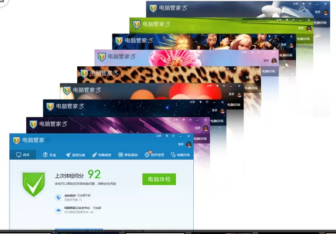Viewport: 336px width, 234px height.
Task: Click the shield logo in starry night window
Action: 50,107
